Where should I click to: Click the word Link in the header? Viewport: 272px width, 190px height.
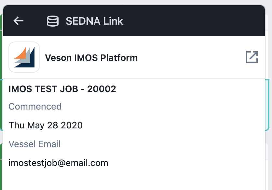(x=113, y=21)
